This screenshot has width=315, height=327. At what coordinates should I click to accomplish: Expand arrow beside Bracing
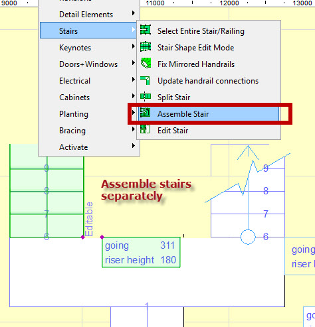point(134,129)
